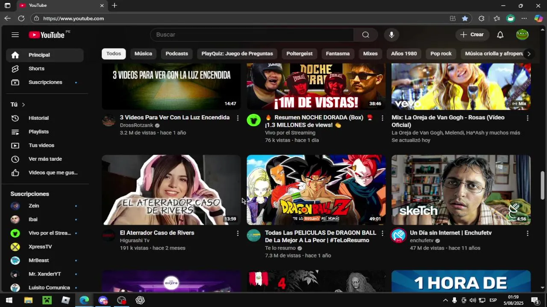Go to Principal in sidebar

[45, 55]
